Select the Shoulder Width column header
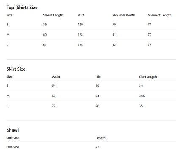176x154 pixels. (124, 15)
